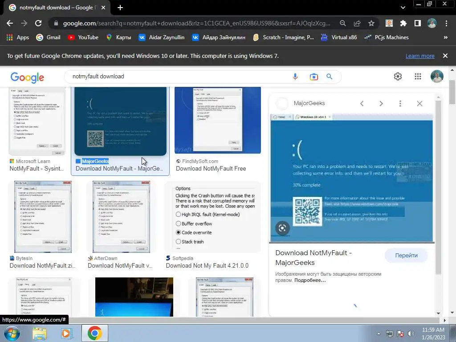Open the Подробнее copyright link
This screenshot has width=456, height=342.
click(310, 281)
